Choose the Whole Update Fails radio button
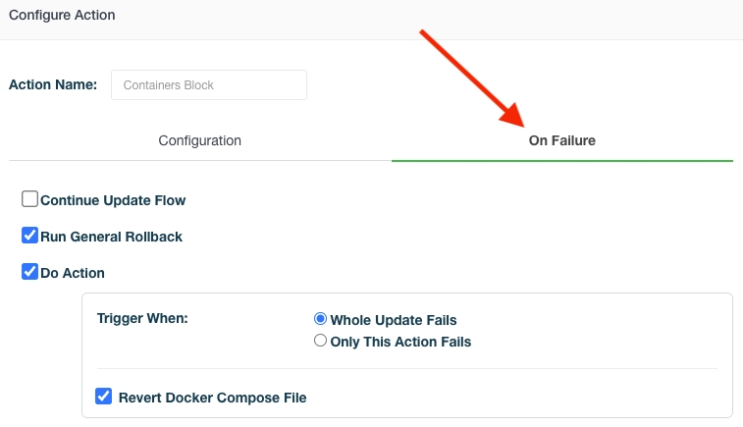The width and height of the screenshot is (743, 427). 320,320
